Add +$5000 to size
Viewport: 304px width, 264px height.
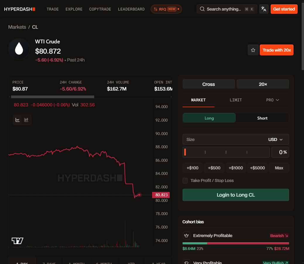[257, 168]
